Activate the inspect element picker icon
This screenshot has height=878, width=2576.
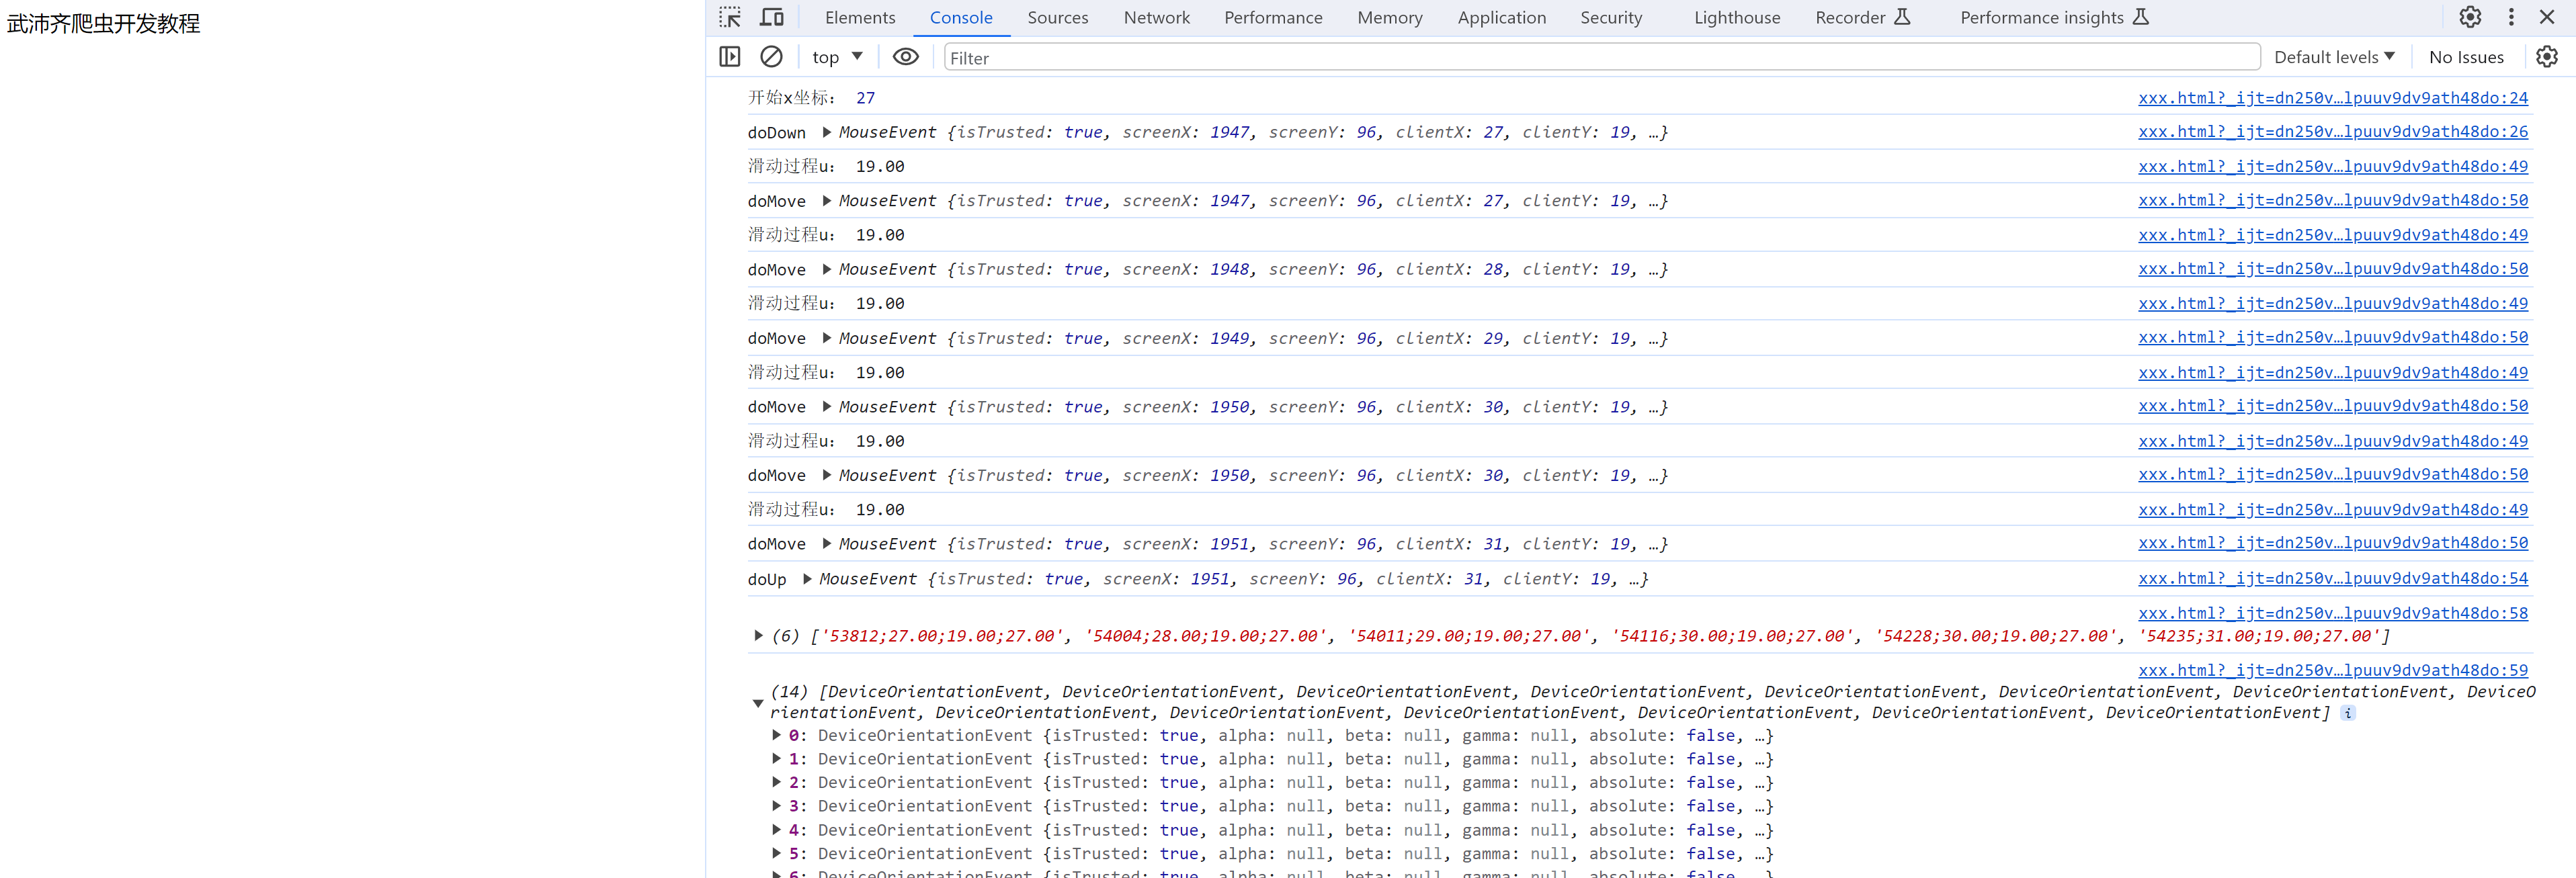coord(730,17)
